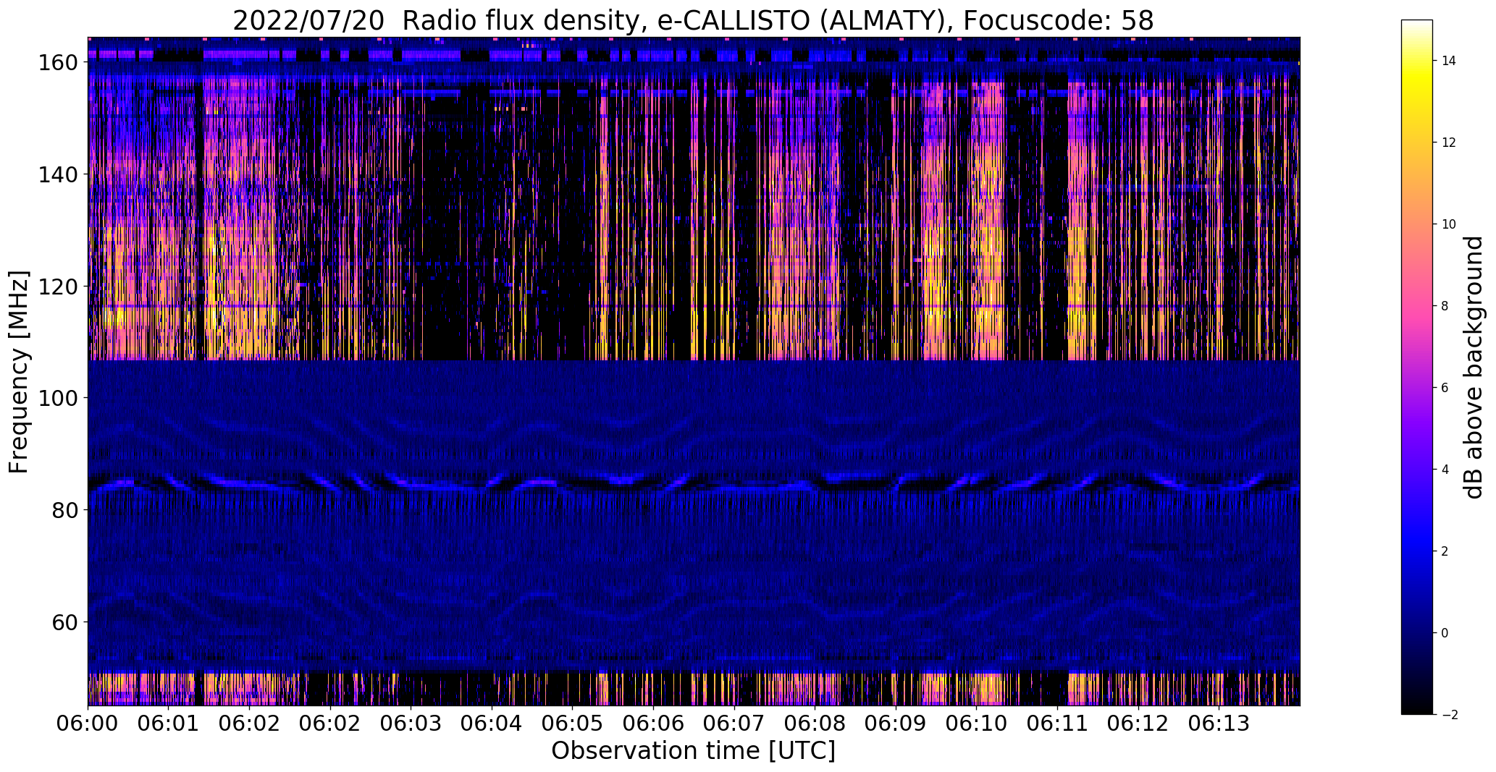The height and width of the screenshot is (772, 1496).
Task: Click the colorbar tick value 2
Action: (x=1445, y=551)
